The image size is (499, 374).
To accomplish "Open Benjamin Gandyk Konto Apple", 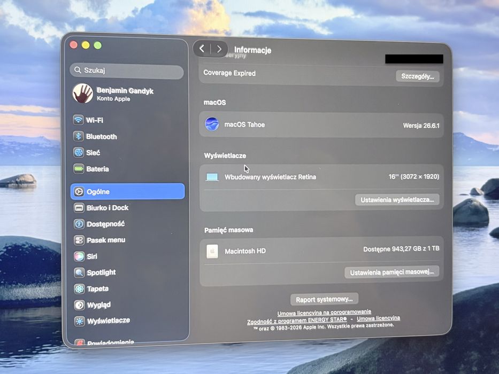I will (127, 94).
